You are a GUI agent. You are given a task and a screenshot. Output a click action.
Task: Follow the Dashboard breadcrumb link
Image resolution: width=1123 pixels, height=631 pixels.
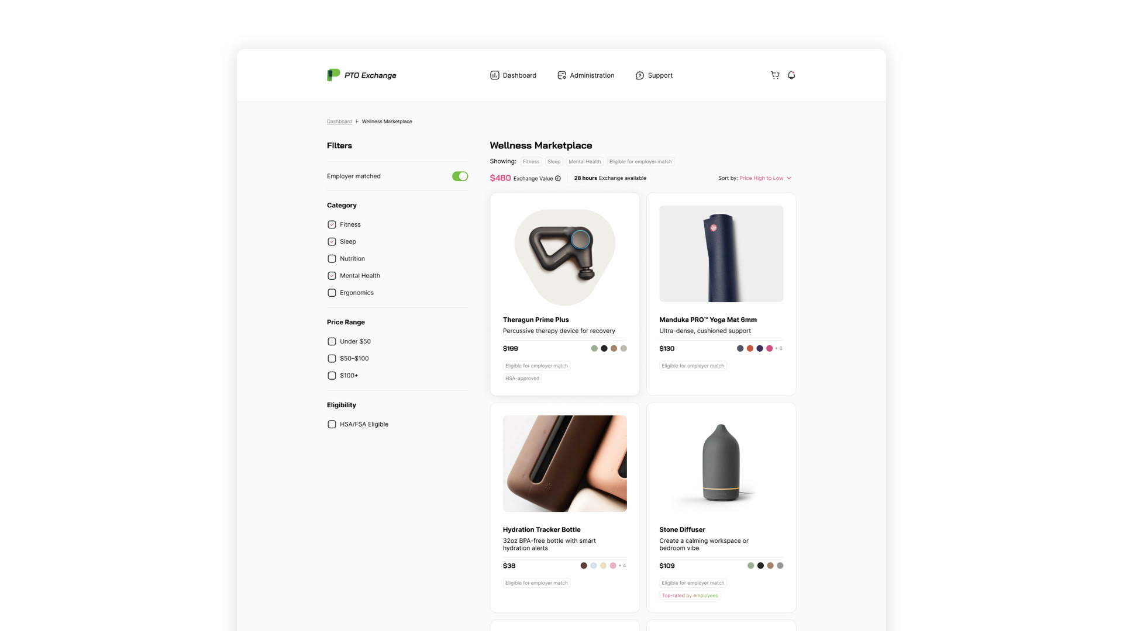pyautogui.click(x=339, y=122)
